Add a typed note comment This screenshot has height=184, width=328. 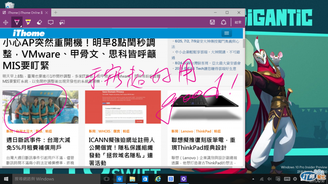coord(50,23)
